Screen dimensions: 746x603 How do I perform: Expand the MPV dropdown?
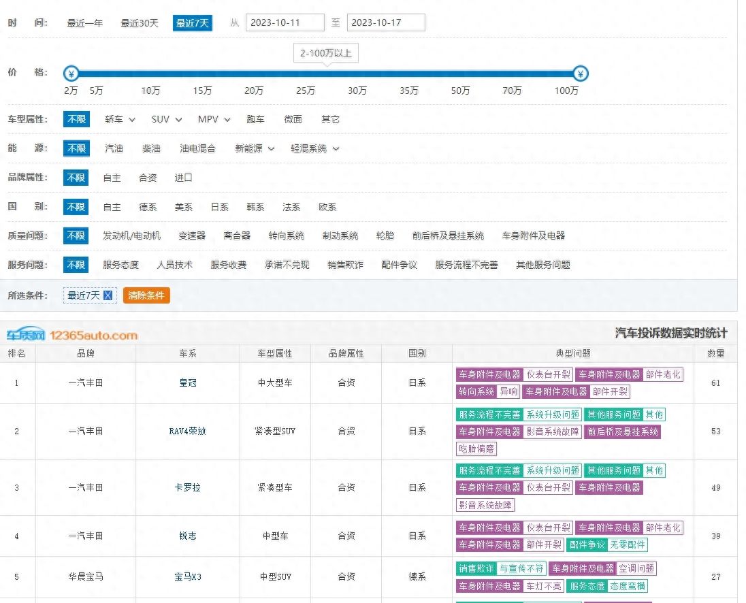214,119
